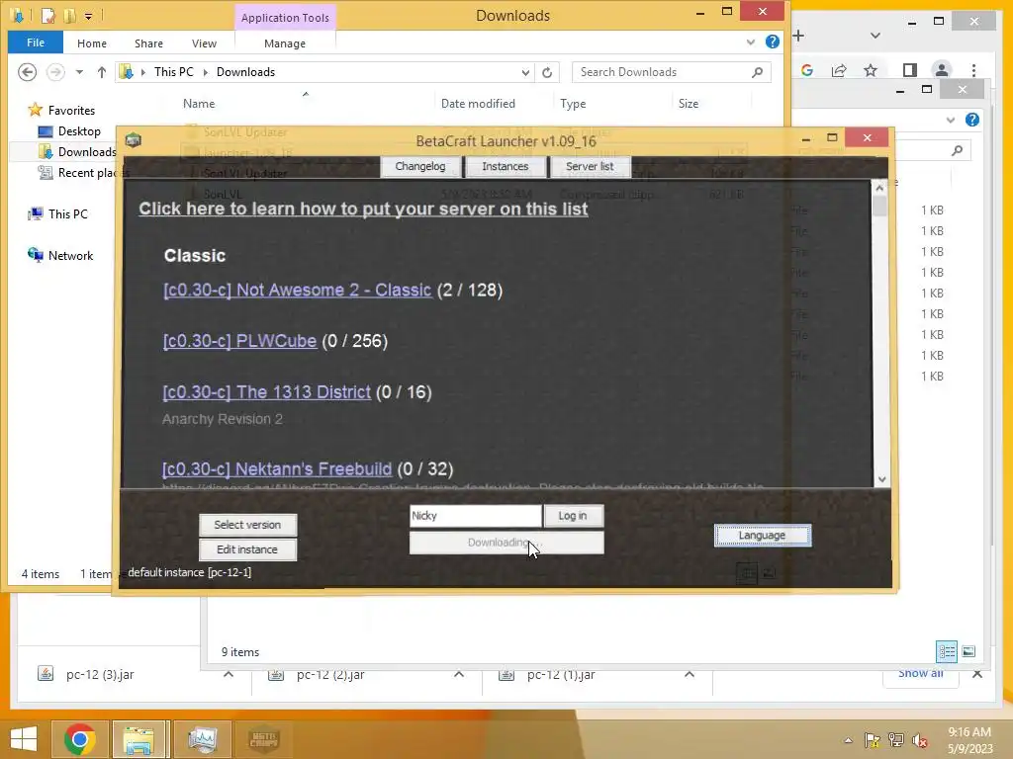Image resolution: width=1013 pixels, height=759 pixels.
Task: Click the Edit instance button
Action: pos(248,549)
